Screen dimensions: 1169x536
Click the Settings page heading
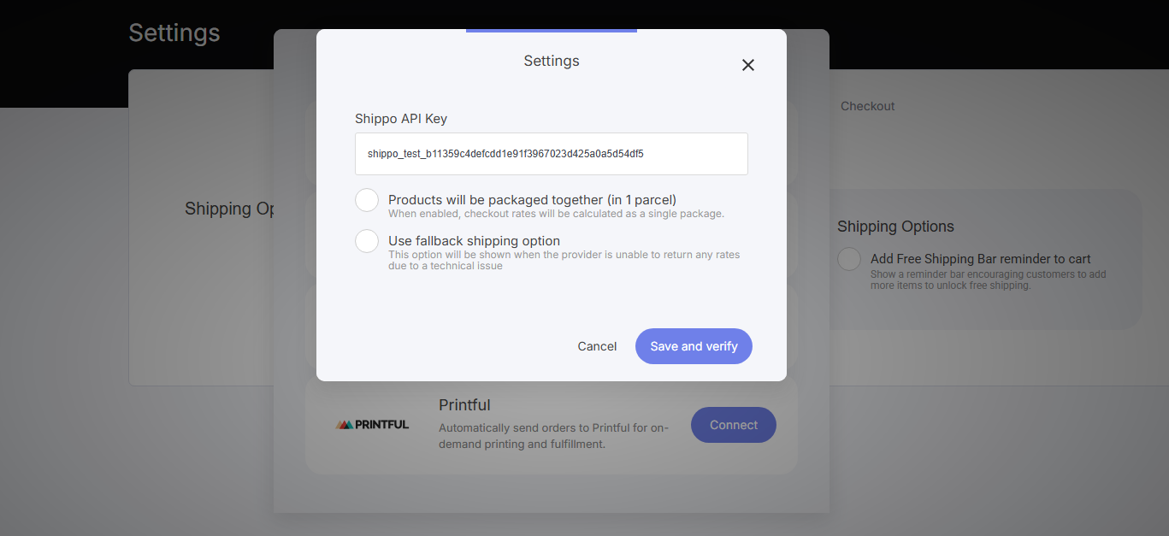point(174,33)
